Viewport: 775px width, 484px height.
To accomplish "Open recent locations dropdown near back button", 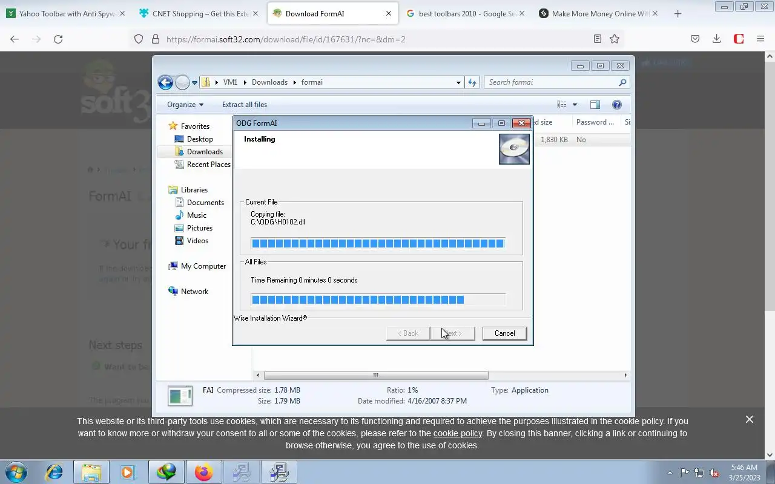I will 194,82.
